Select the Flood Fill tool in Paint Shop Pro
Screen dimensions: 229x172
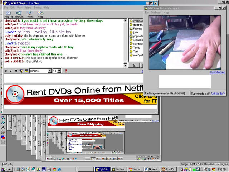[3, 123]
